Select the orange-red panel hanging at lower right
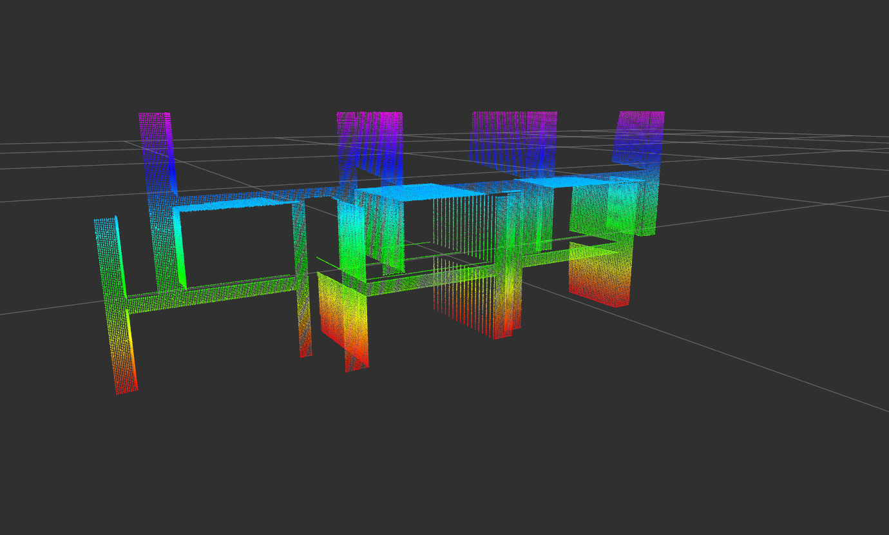This screenshot has height=535, width=889. click(600, 274)
